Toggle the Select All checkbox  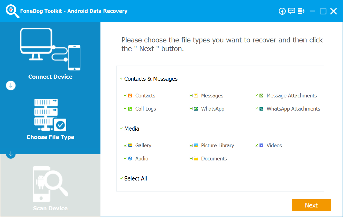tap(122, 178)
